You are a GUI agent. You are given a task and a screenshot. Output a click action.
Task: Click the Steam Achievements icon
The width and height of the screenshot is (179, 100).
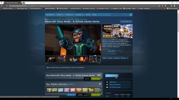(107, 84)
